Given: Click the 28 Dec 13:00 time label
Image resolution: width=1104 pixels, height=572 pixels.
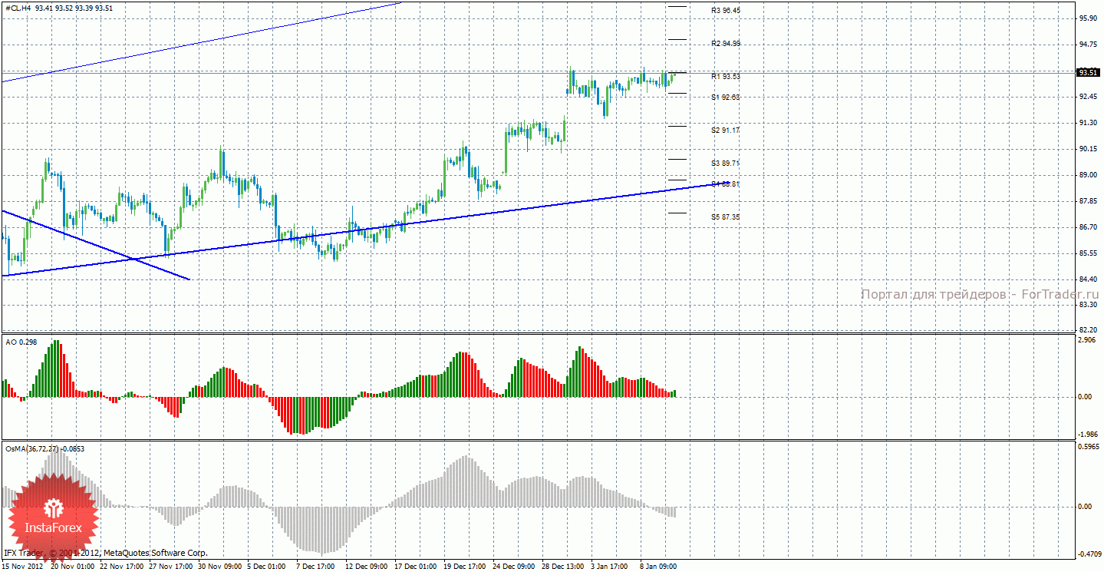Looking at the screenshot, I should click(x=565, y=567).
